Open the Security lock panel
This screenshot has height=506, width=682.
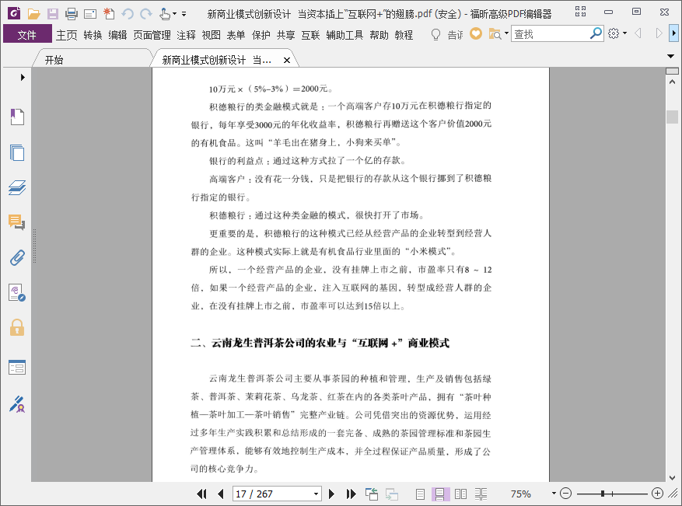tap(17, 327)
